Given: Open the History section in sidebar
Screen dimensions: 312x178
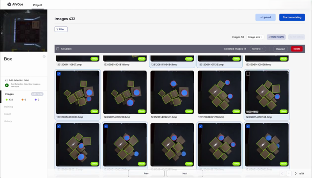Looking at the screenshot, I should click(8, 121).
